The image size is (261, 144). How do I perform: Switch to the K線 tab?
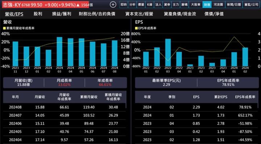point(150,5)
